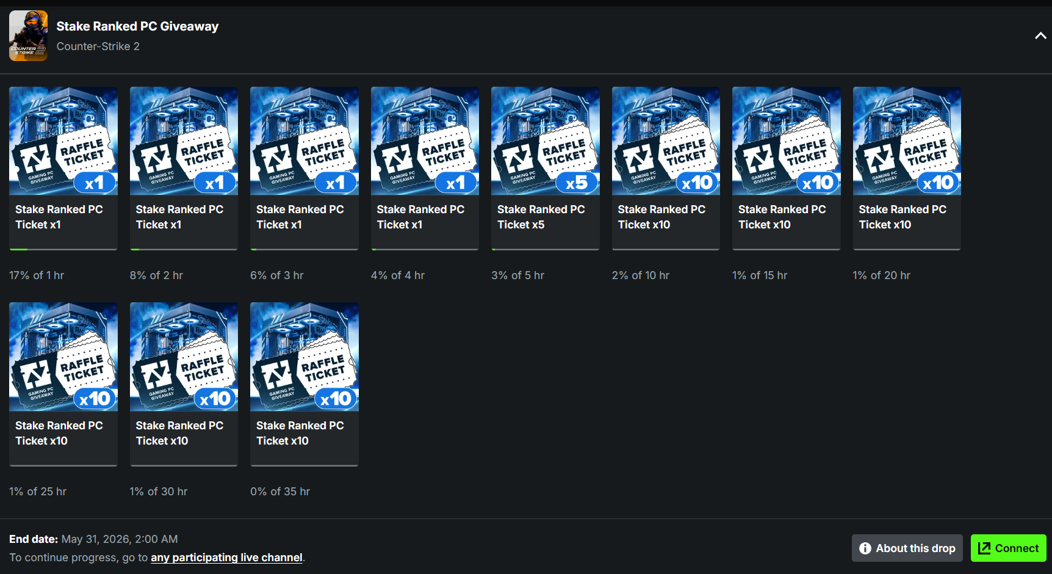Click the "1% of 30 hr" progress label
The height and width of the screenshot is (574, 1052).
(159, 492)
